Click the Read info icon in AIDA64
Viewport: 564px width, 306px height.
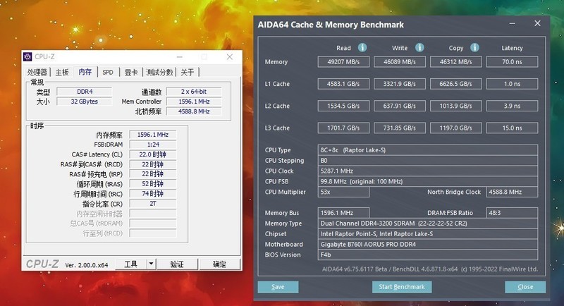362,47
